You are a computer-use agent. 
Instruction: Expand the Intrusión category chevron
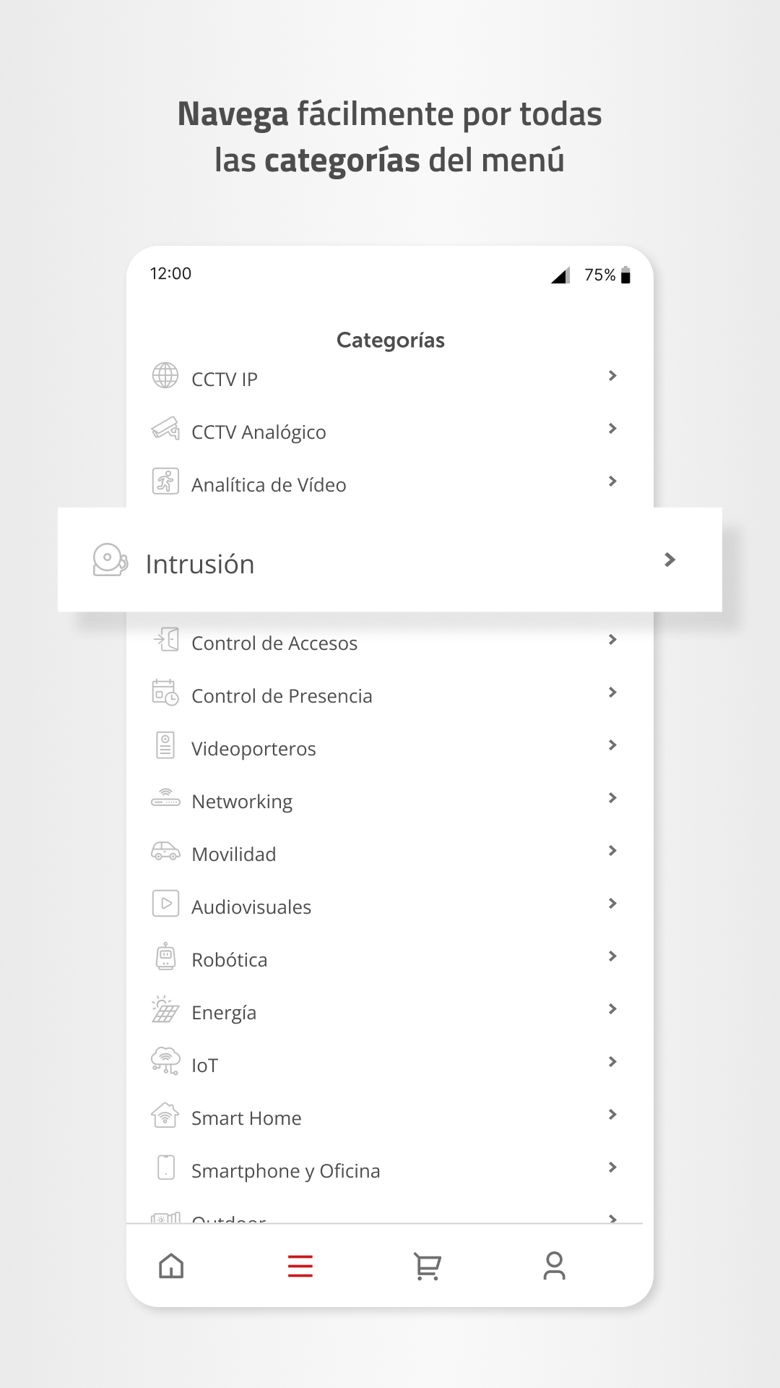tap(669, 560)
